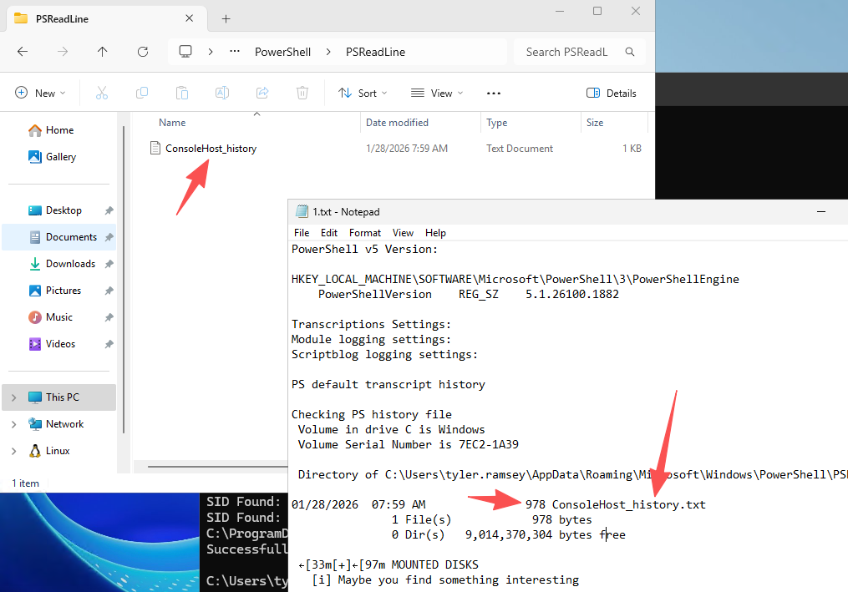Select the ConsoleHost_history file
The height and width of the screenshot is (592, 848).
pyautogui.click(x=211, y=149)
